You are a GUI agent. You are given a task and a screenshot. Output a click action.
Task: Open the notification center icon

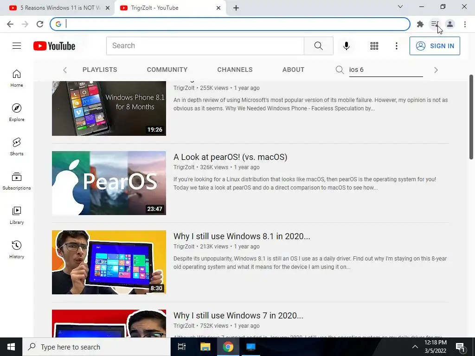[x=461, y=347]
